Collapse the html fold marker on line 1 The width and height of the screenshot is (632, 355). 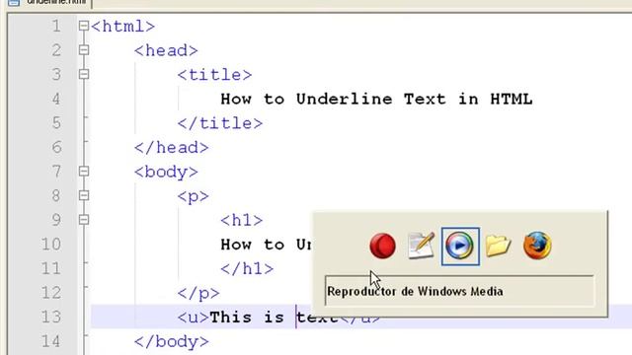click(84, 26)
